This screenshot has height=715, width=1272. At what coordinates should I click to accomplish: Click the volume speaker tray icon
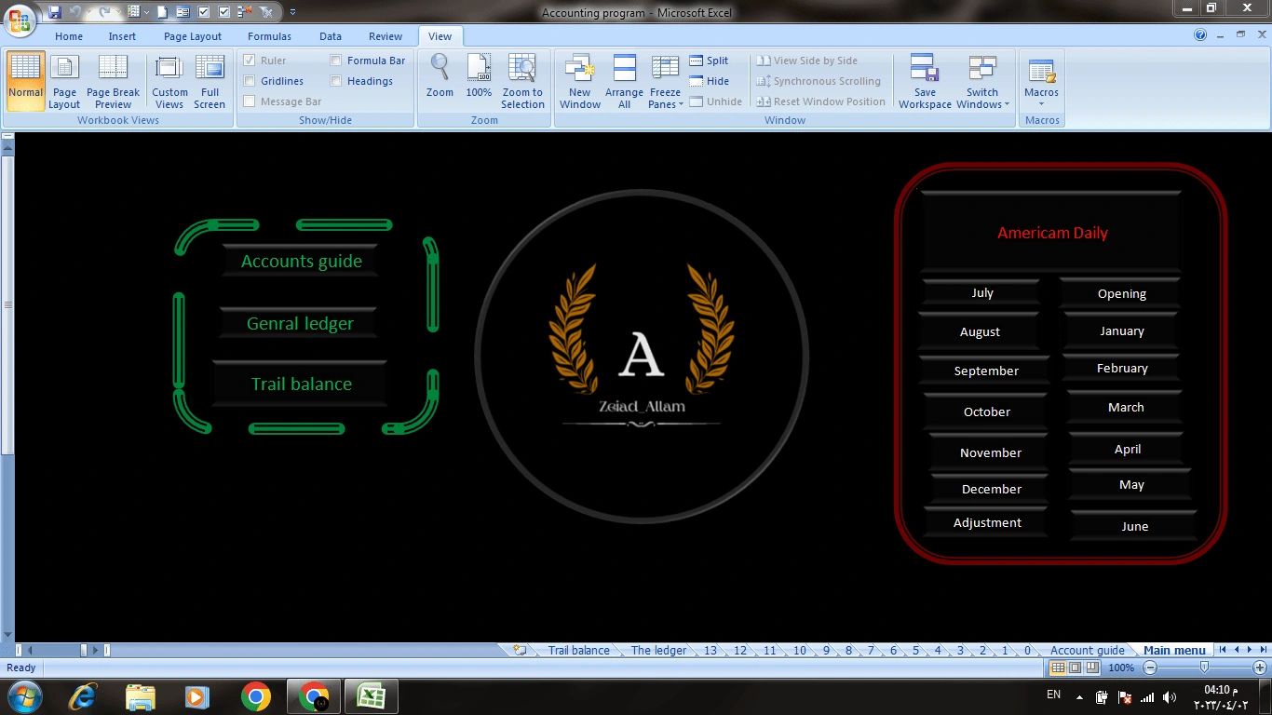click(x=1170, y=696)
